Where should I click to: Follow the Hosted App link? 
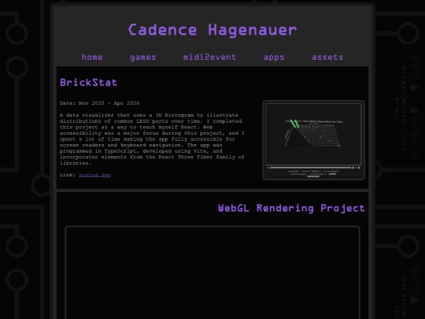click(x=94, y=175)
